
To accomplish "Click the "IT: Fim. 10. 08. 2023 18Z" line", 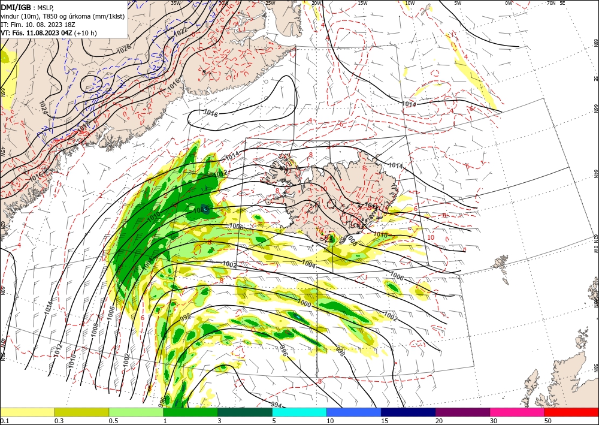I will pos(38,25).
